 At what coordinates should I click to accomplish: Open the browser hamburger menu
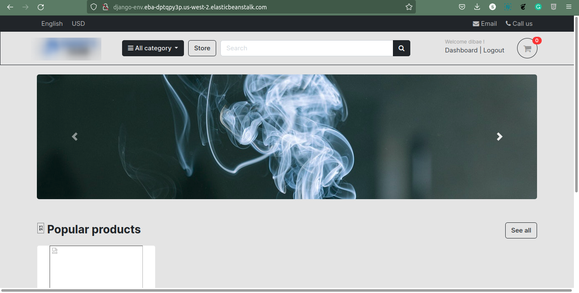click(569, 7)
